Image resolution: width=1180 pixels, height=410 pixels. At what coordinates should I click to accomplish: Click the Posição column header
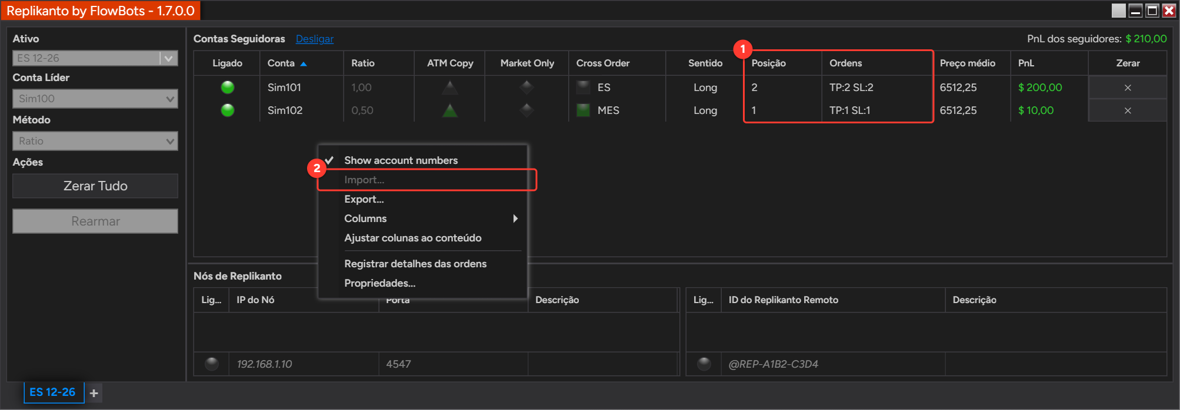(x=783, y=63)
